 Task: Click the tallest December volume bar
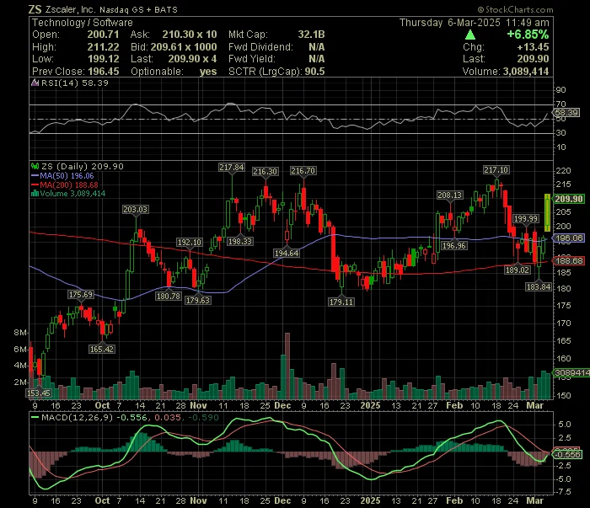(287, 366)
